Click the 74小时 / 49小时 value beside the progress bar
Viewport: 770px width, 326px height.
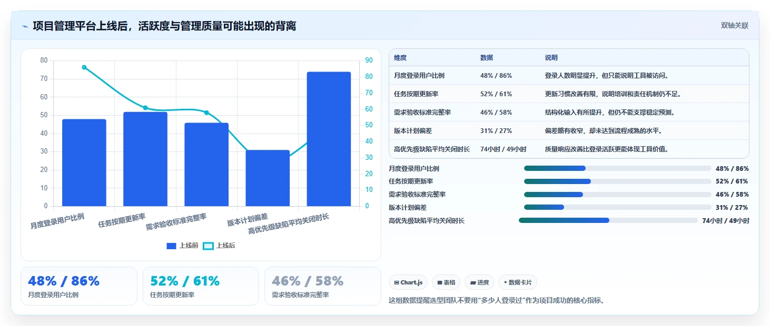(x=726, y=221)
